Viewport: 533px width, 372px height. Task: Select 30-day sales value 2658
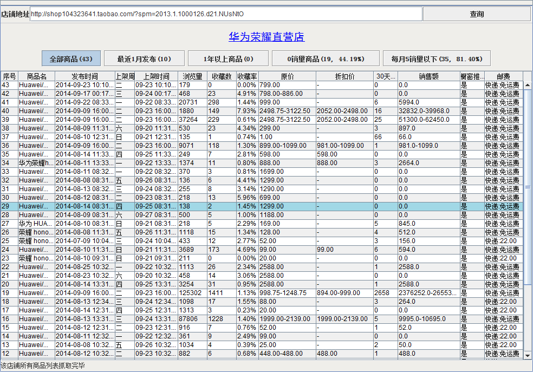pyautogui.click(x=386, y=293)
